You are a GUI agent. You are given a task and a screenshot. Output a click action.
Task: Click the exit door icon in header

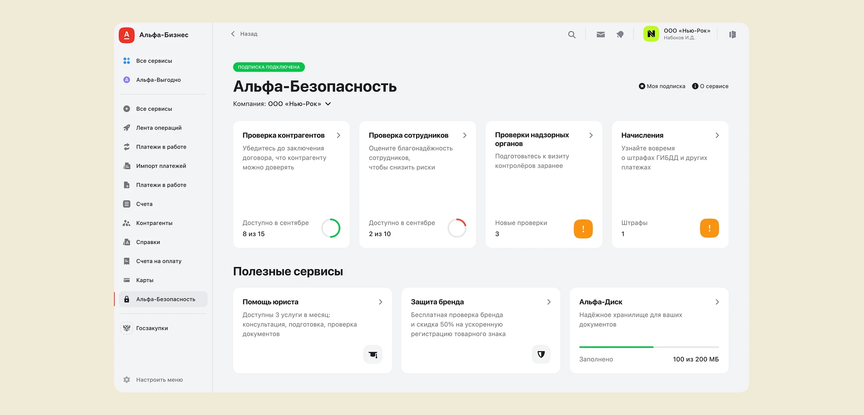click(732, 35)
